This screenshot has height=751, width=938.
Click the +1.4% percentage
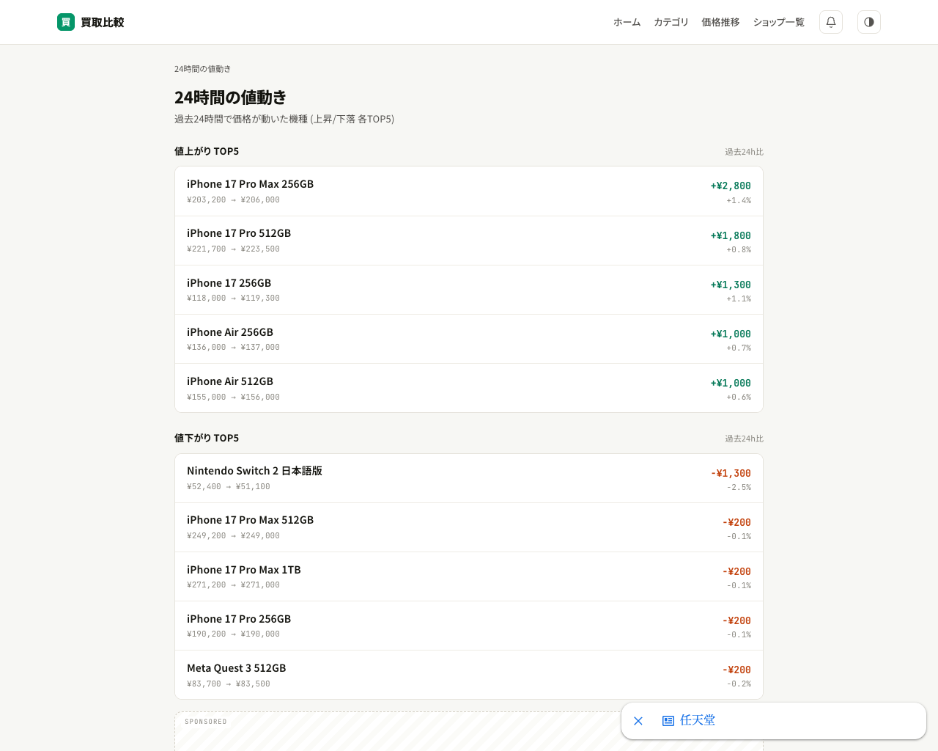(x=739, y=200)
